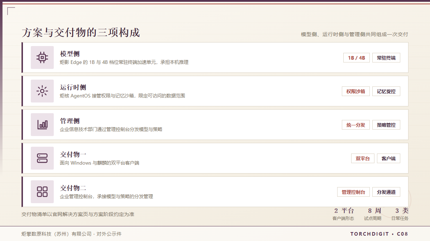
Task: Click the 权限沙箱 tag
Action: coord(356,91)
